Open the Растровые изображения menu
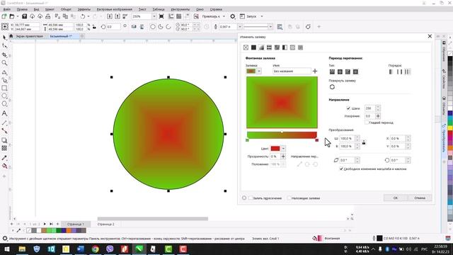The image size is (453, 255). [115, 9]
